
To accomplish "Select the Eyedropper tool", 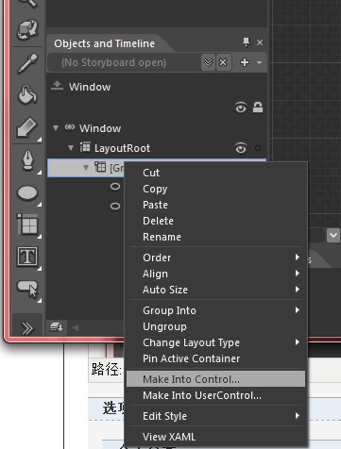I will pyautogui.click(x=27, y=63).
